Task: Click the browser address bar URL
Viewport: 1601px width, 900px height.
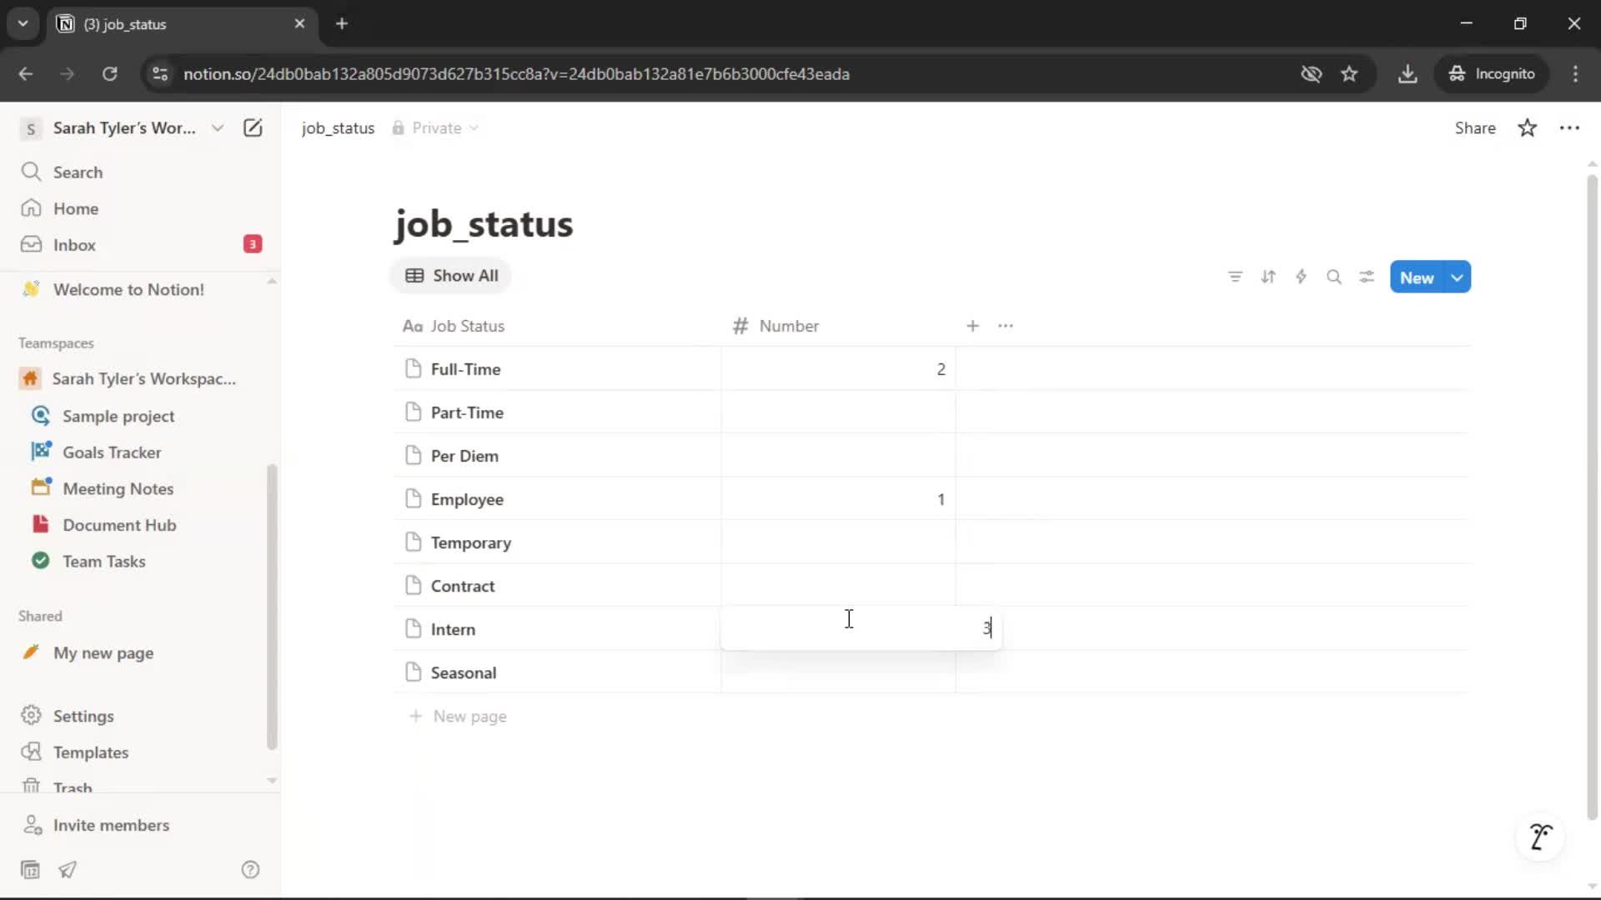Action: [x=516, y=73]
